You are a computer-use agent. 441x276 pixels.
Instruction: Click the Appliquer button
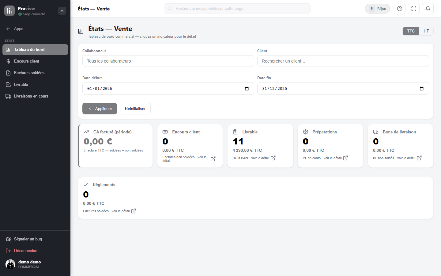click(100, 109)
